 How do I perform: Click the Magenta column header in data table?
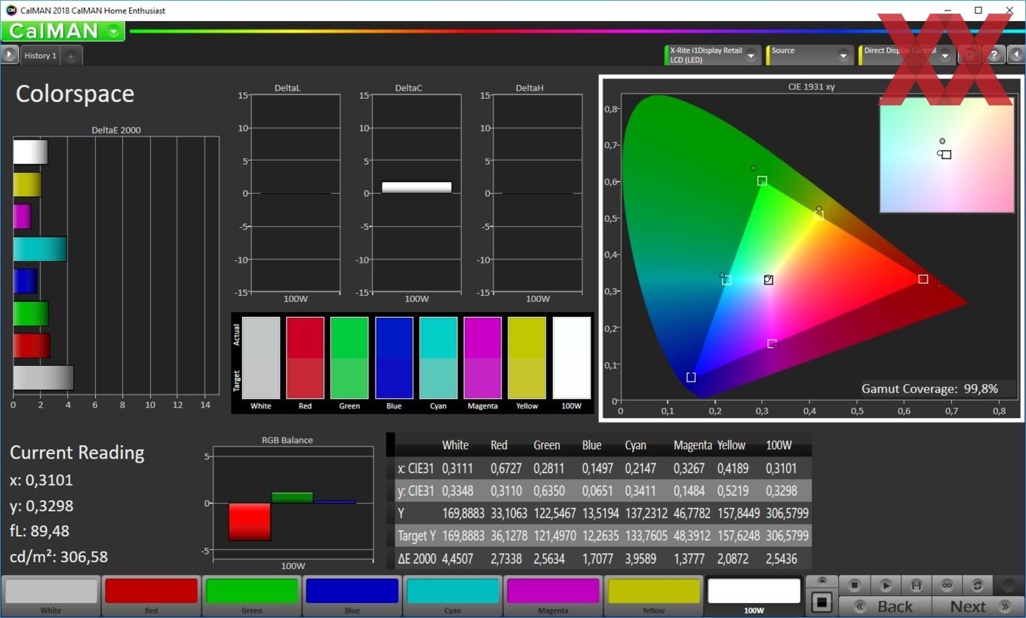[693, 445]
